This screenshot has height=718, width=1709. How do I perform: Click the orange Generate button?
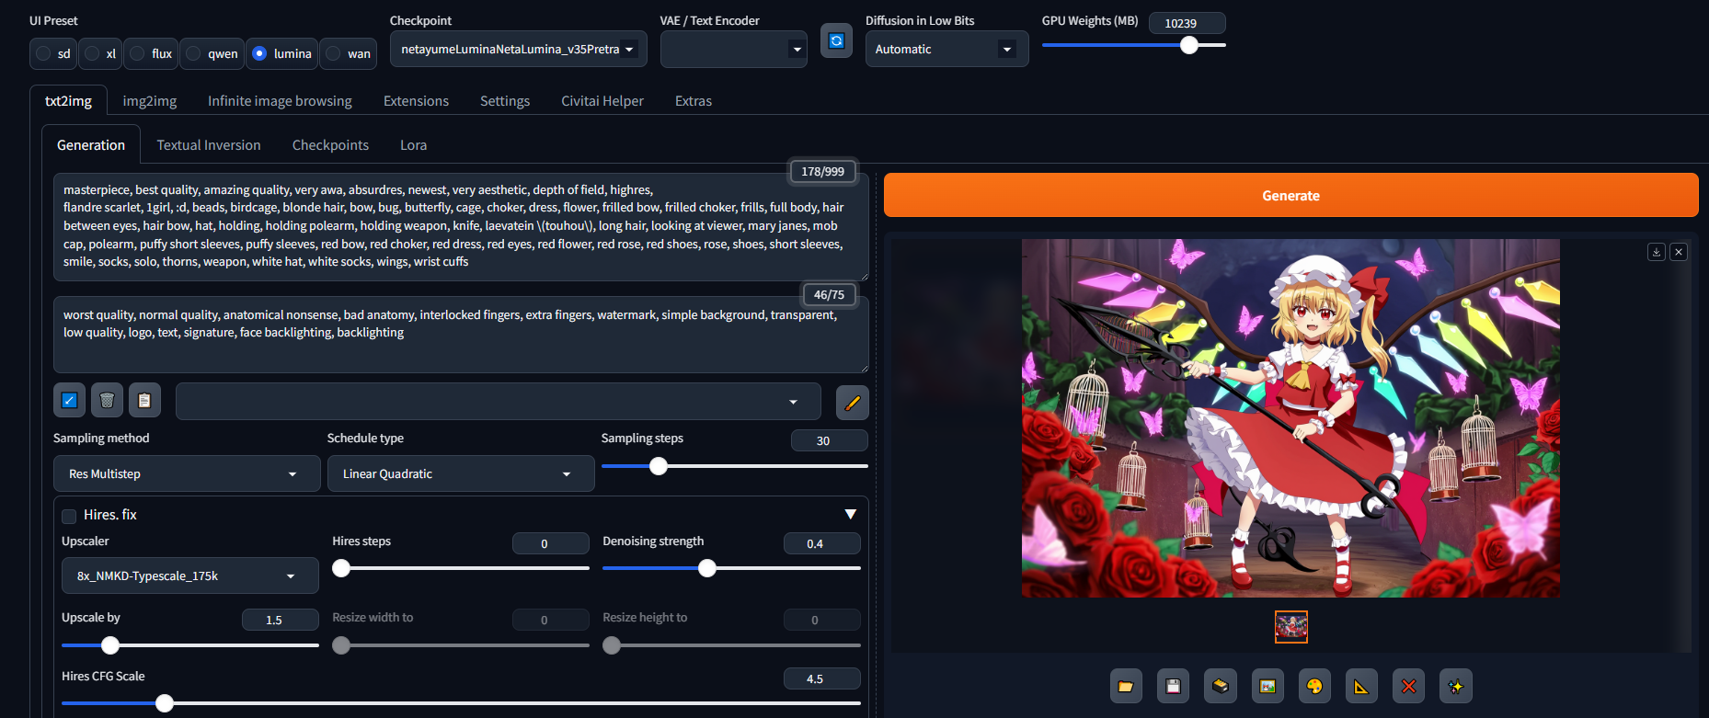coord(1290,196)
